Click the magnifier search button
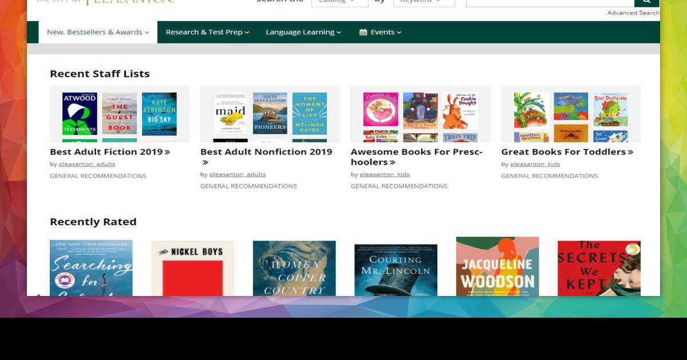 coord(646,3)
